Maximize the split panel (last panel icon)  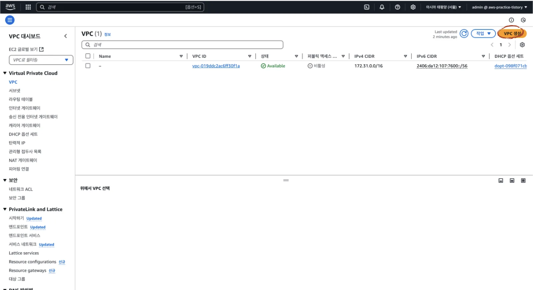523,180
